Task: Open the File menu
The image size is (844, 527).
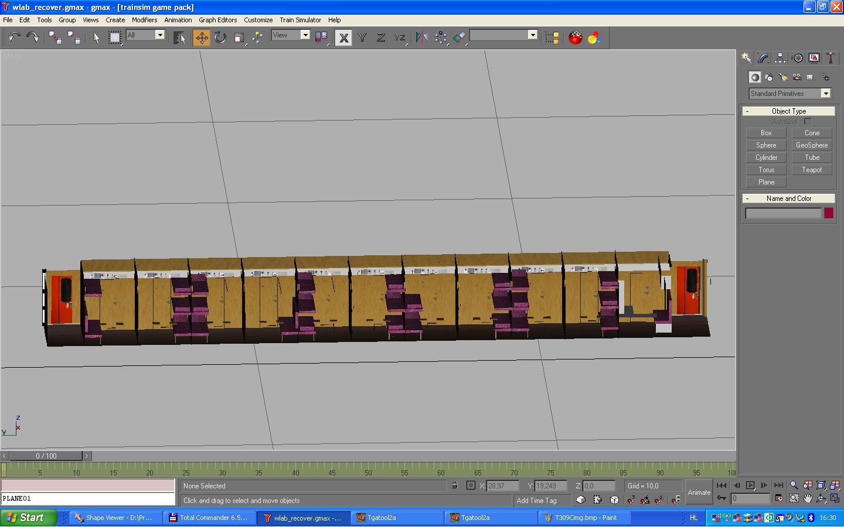Action: point(8,20)
